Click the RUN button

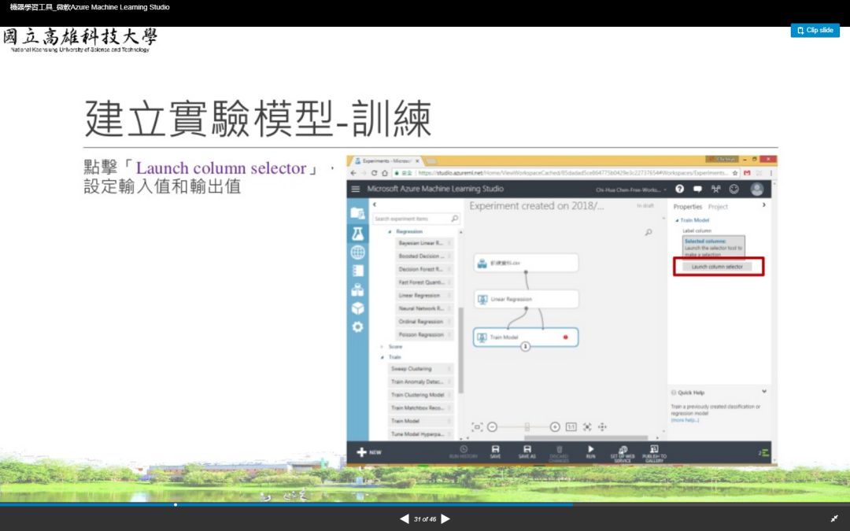pos(590,452)
